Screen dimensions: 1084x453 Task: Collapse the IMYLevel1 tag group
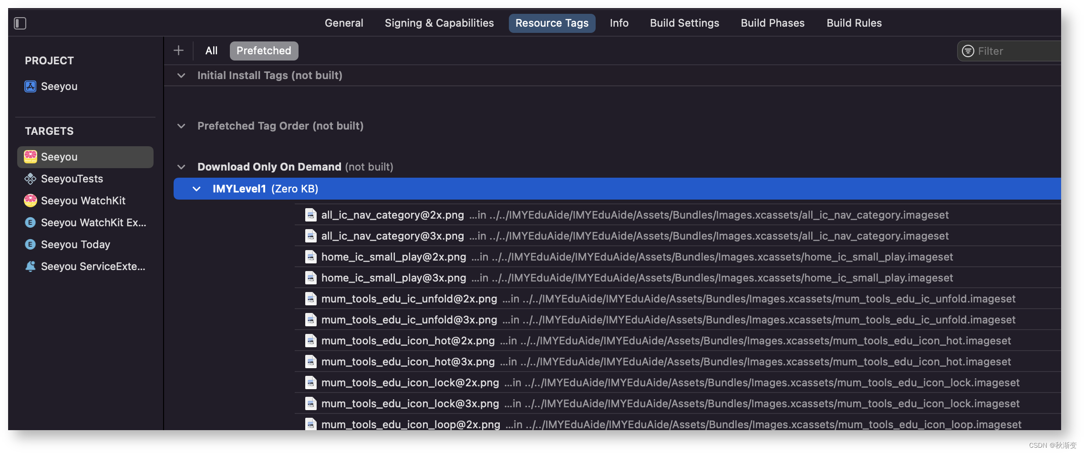pyautogui.click(x=197, y=189)
